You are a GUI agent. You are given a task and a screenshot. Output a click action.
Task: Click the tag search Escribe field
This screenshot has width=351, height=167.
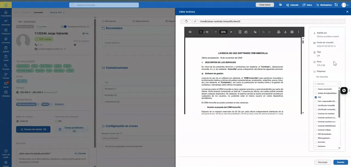coord(327,84)
